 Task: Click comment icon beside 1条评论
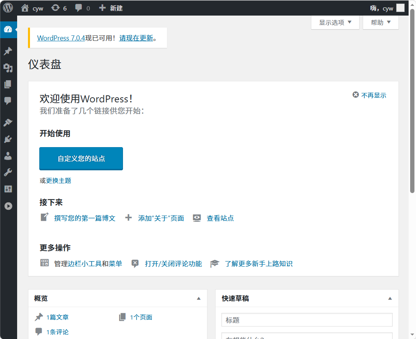39,332
